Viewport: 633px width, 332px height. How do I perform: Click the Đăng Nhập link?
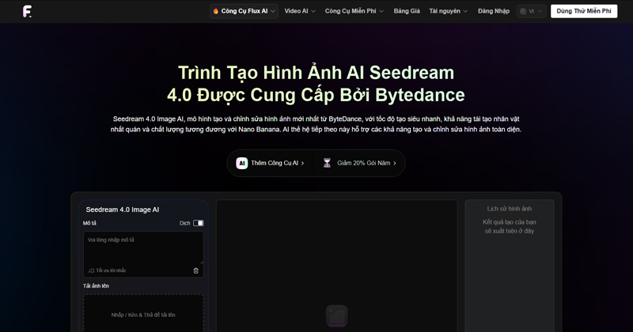tap(493, 11)
